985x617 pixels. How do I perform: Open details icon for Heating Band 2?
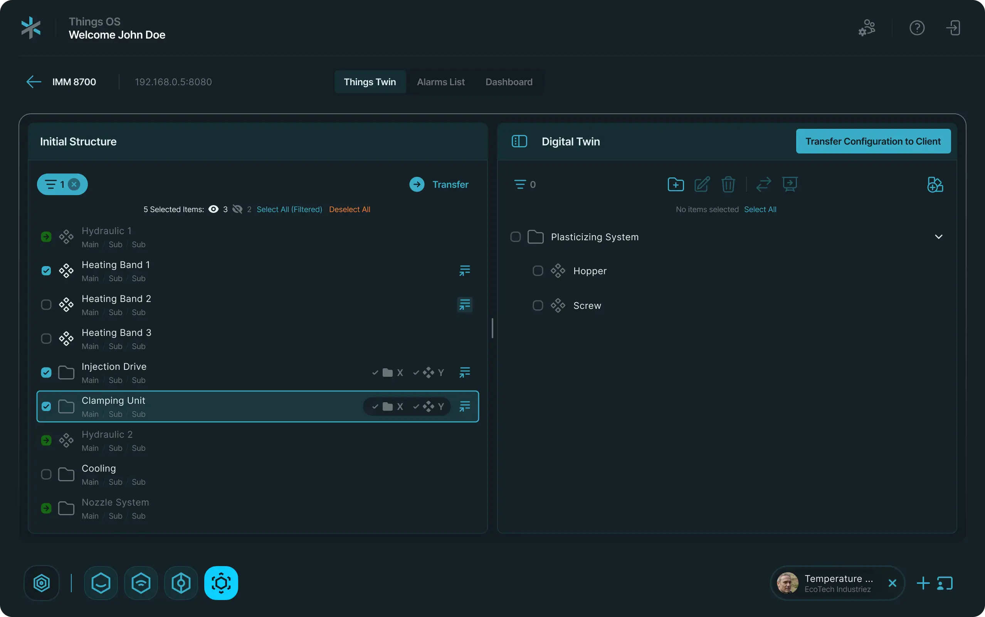[464, 304]
